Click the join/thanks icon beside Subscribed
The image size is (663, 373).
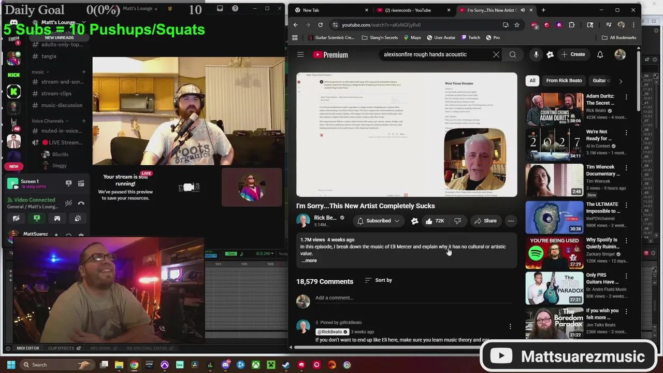(414, 221)
